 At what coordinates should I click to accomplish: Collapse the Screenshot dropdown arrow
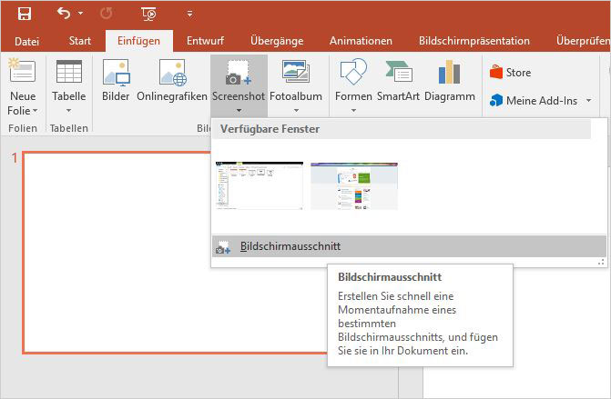pos(239,111)
